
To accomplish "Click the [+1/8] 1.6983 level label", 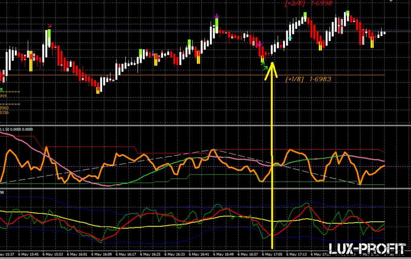I will click(x=308, y=79).
